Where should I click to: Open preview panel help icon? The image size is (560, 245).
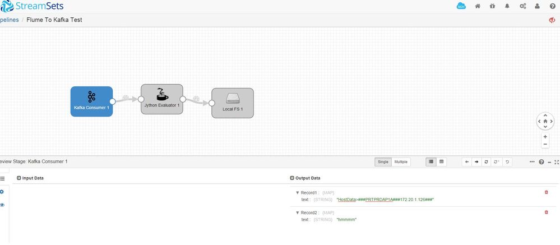pos(542,162)
